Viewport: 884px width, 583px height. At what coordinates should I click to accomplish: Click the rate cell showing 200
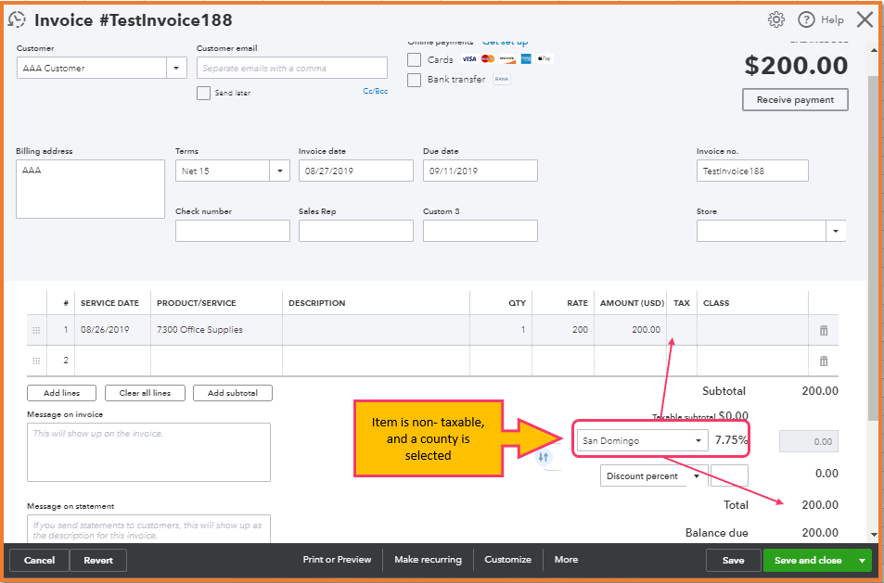tap(563, 330)
